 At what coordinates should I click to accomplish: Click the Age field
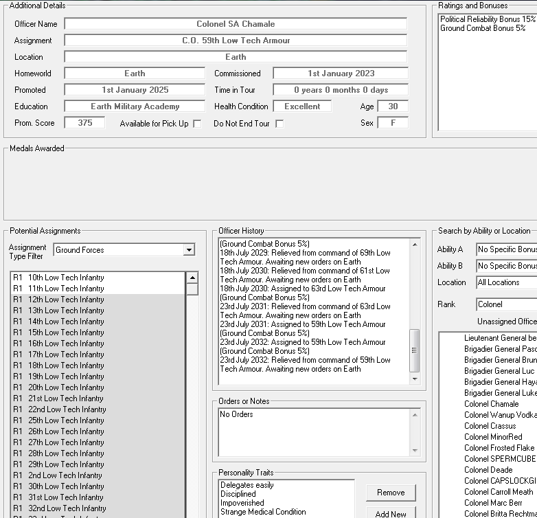pos(393,106)
